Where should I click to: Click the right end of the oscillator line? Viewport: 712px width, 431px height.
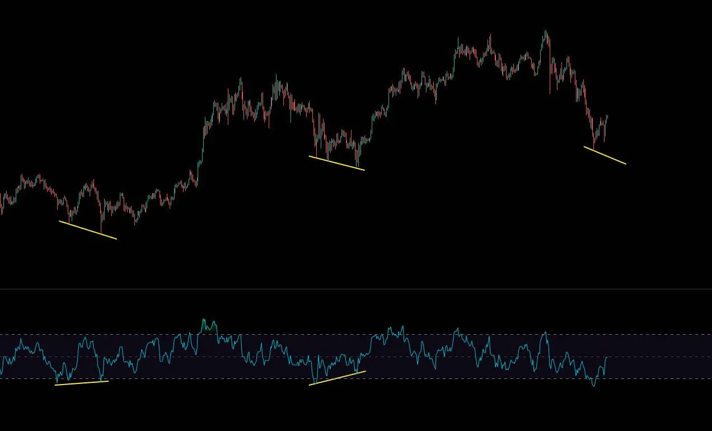point(607,357)
